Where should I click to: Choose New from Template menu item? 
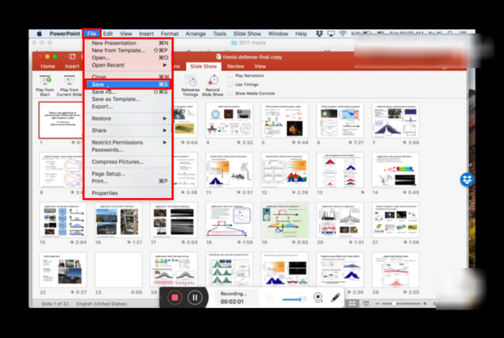(128, 50)
